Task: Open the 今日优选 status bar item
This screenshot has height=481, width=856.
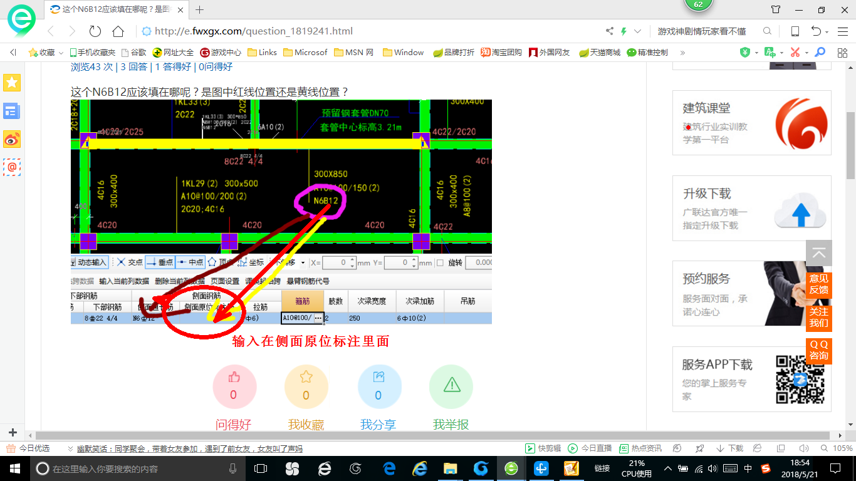Action: 28,448
